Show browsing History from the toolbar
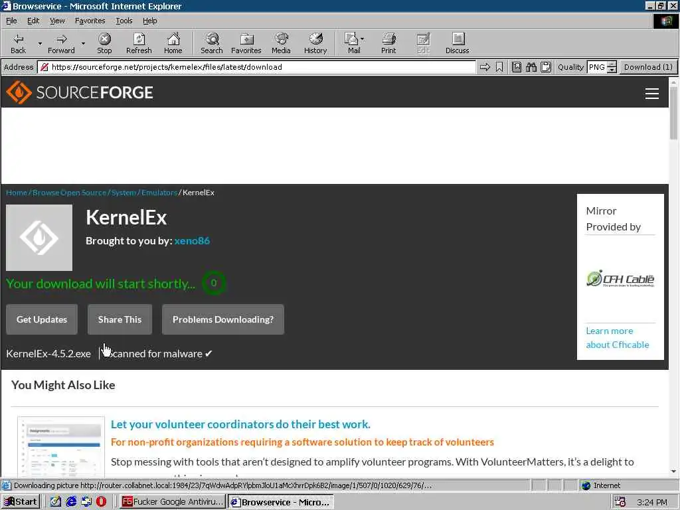 coord(315,43)
